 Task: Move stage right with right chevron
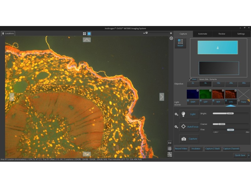[162, 97]
